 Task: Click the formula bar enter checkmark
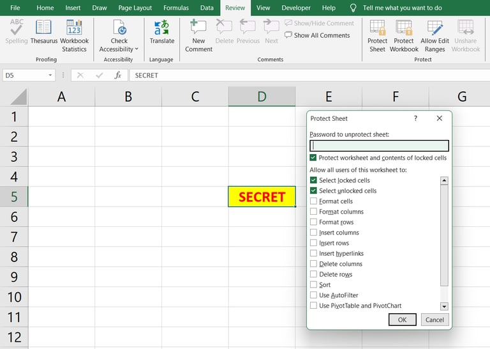pos(100,75)
